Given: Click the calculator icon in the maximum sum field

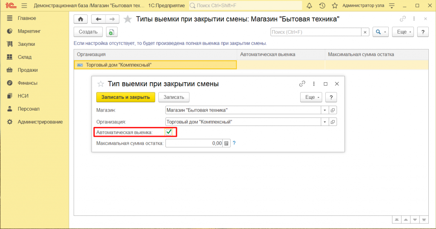Looking at the screenshot, I should 227,143.
